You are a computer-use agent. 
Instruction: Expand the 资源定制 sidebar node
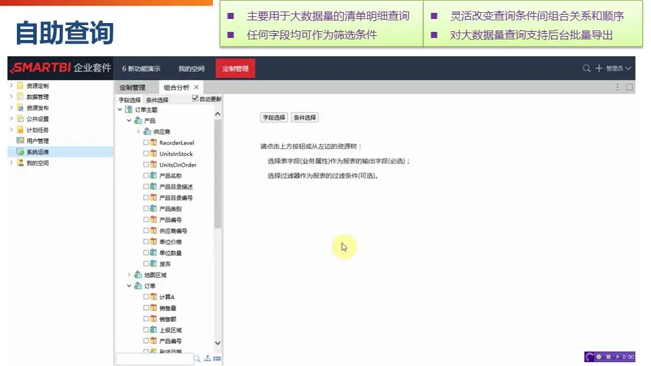tap(12, 85)
